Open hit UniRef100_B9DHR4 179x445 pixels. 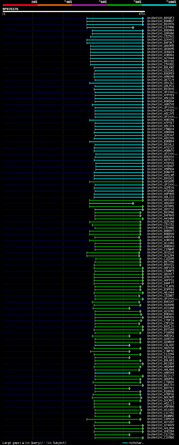click(x=161, y=31)
